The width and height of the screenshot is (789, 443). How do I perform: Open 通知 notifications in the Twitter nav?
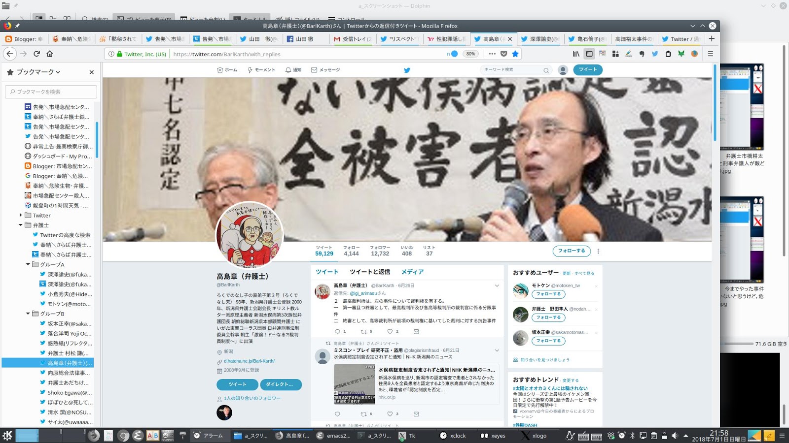point(293,70)
